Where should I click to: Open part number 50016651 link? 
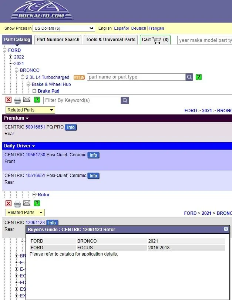(x=35, y=127)
